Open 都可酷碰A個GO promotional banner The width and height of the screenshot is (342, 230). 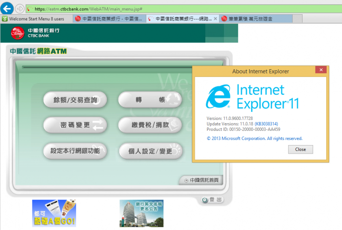(x=54, y=213)
